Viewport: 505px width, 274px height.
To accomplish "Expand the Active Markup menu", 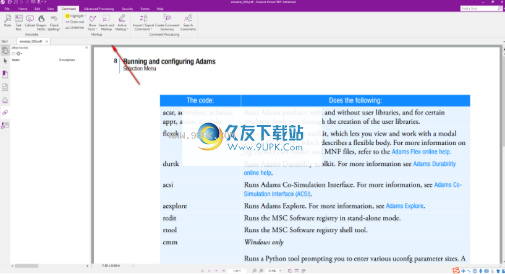I will tap(122, 22).
